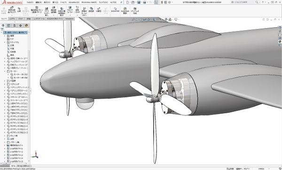
Task: Open the DisplayManager color ball tab
Action: pos(26,25)
